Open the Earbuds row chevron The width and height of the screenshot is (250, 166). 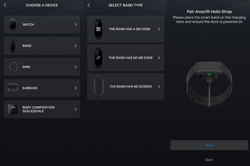(76, 88)
